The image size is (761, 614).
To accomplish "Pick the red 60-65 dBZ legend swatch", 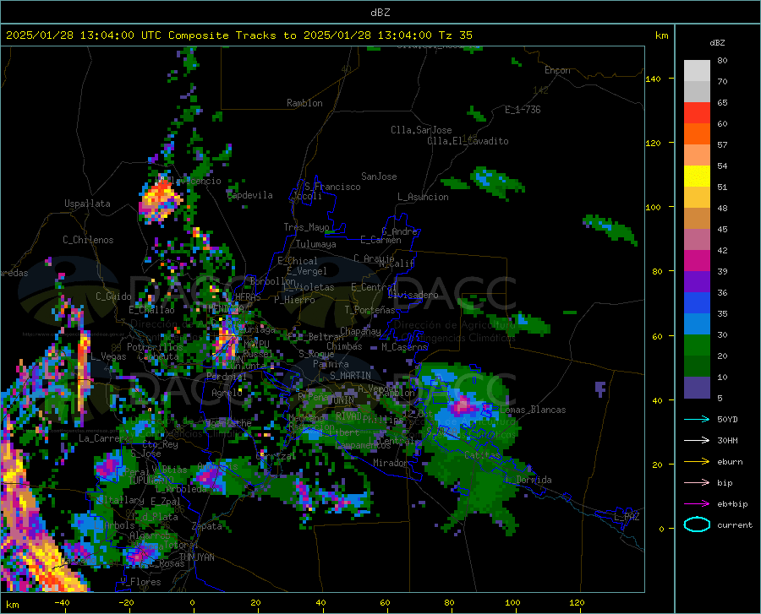I will 697,113.
